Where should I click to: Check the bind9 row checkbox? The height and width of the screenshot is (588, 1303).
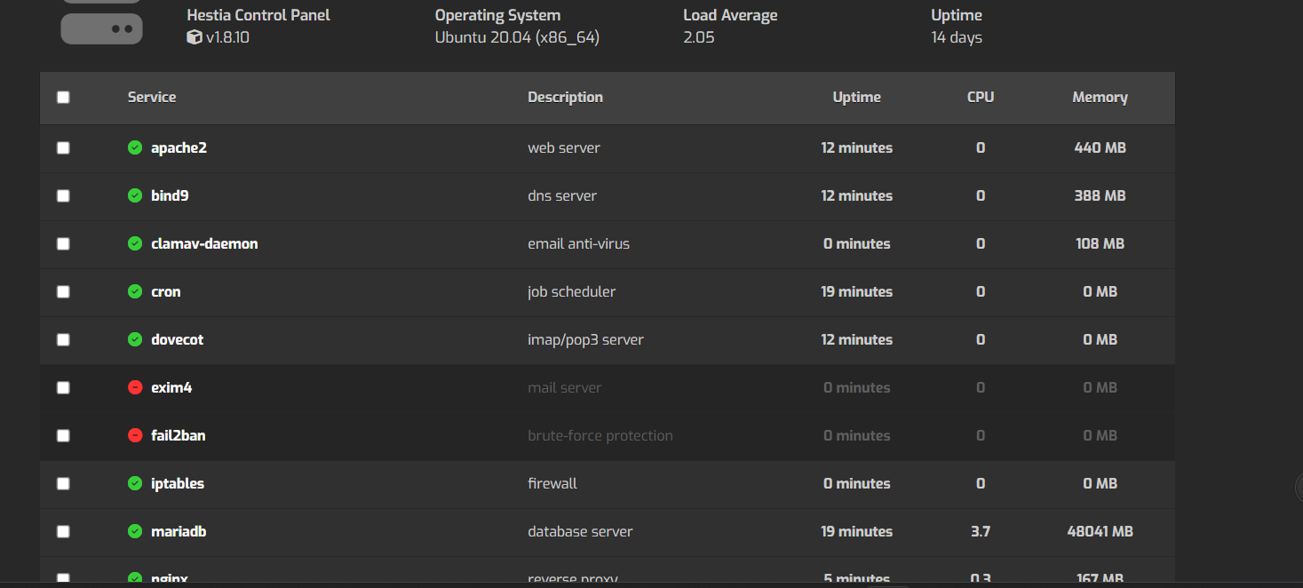click(x=63, y=196)
